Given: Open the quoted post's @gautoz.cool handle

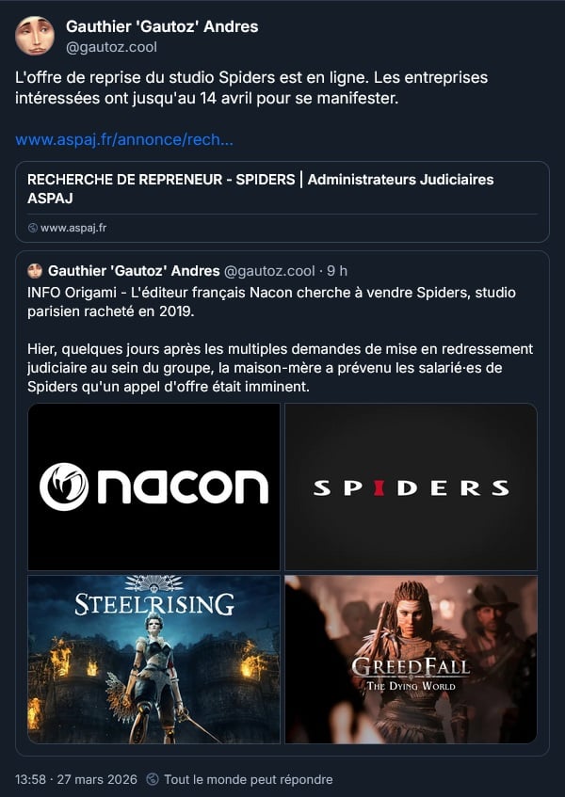Looking at the screenshot, I should 269,271.
